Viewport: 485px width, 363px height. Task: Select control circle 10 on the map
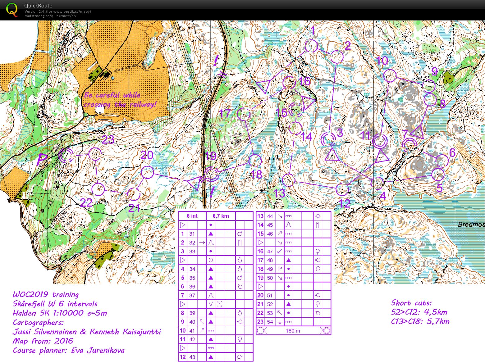(390, 76)
